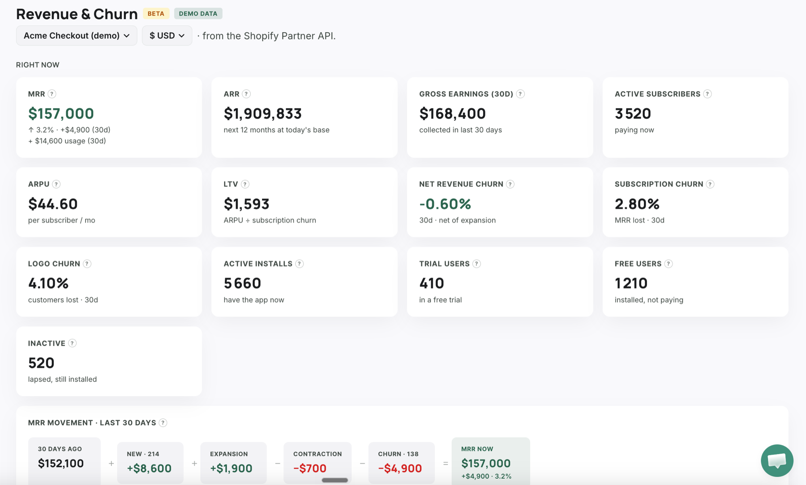Expand the Acme Checkout (demo) app selector
The image size is (806, 485).
pos(77,35)
